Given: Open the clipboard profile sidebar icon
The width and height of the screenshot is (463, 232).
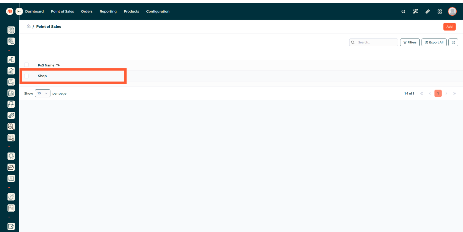Looking at the screenshot, I should point(11,208).
